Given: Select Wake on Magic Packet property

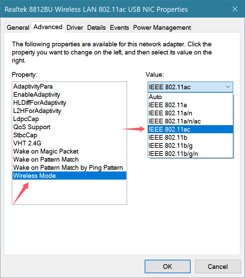Looking at the screenshot, I should [69, 152].
